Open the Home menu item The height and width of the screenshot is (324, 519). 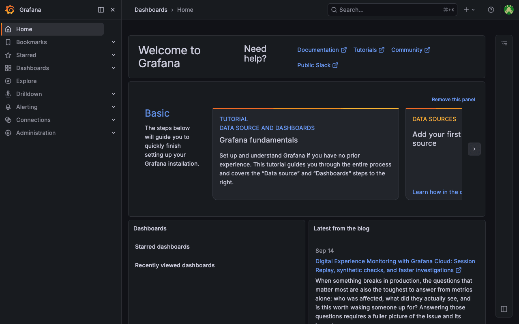click(x=53, y=29)
